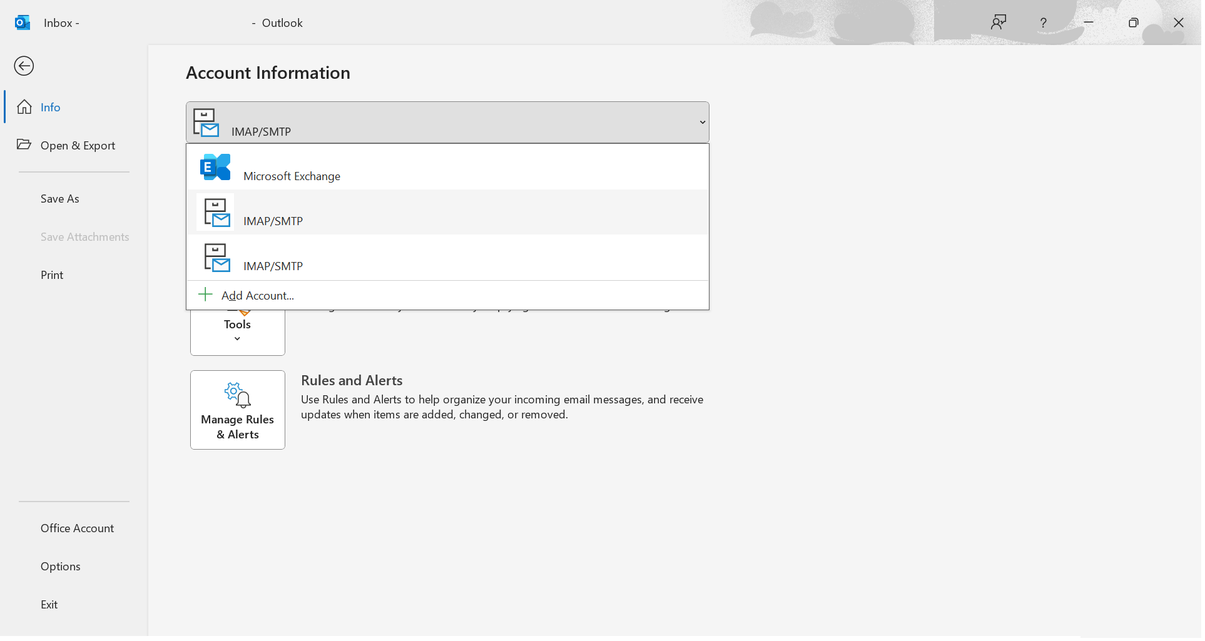Select Print from the sidebar
This screenshot has width=1205, height=641.
pos(52,275)
